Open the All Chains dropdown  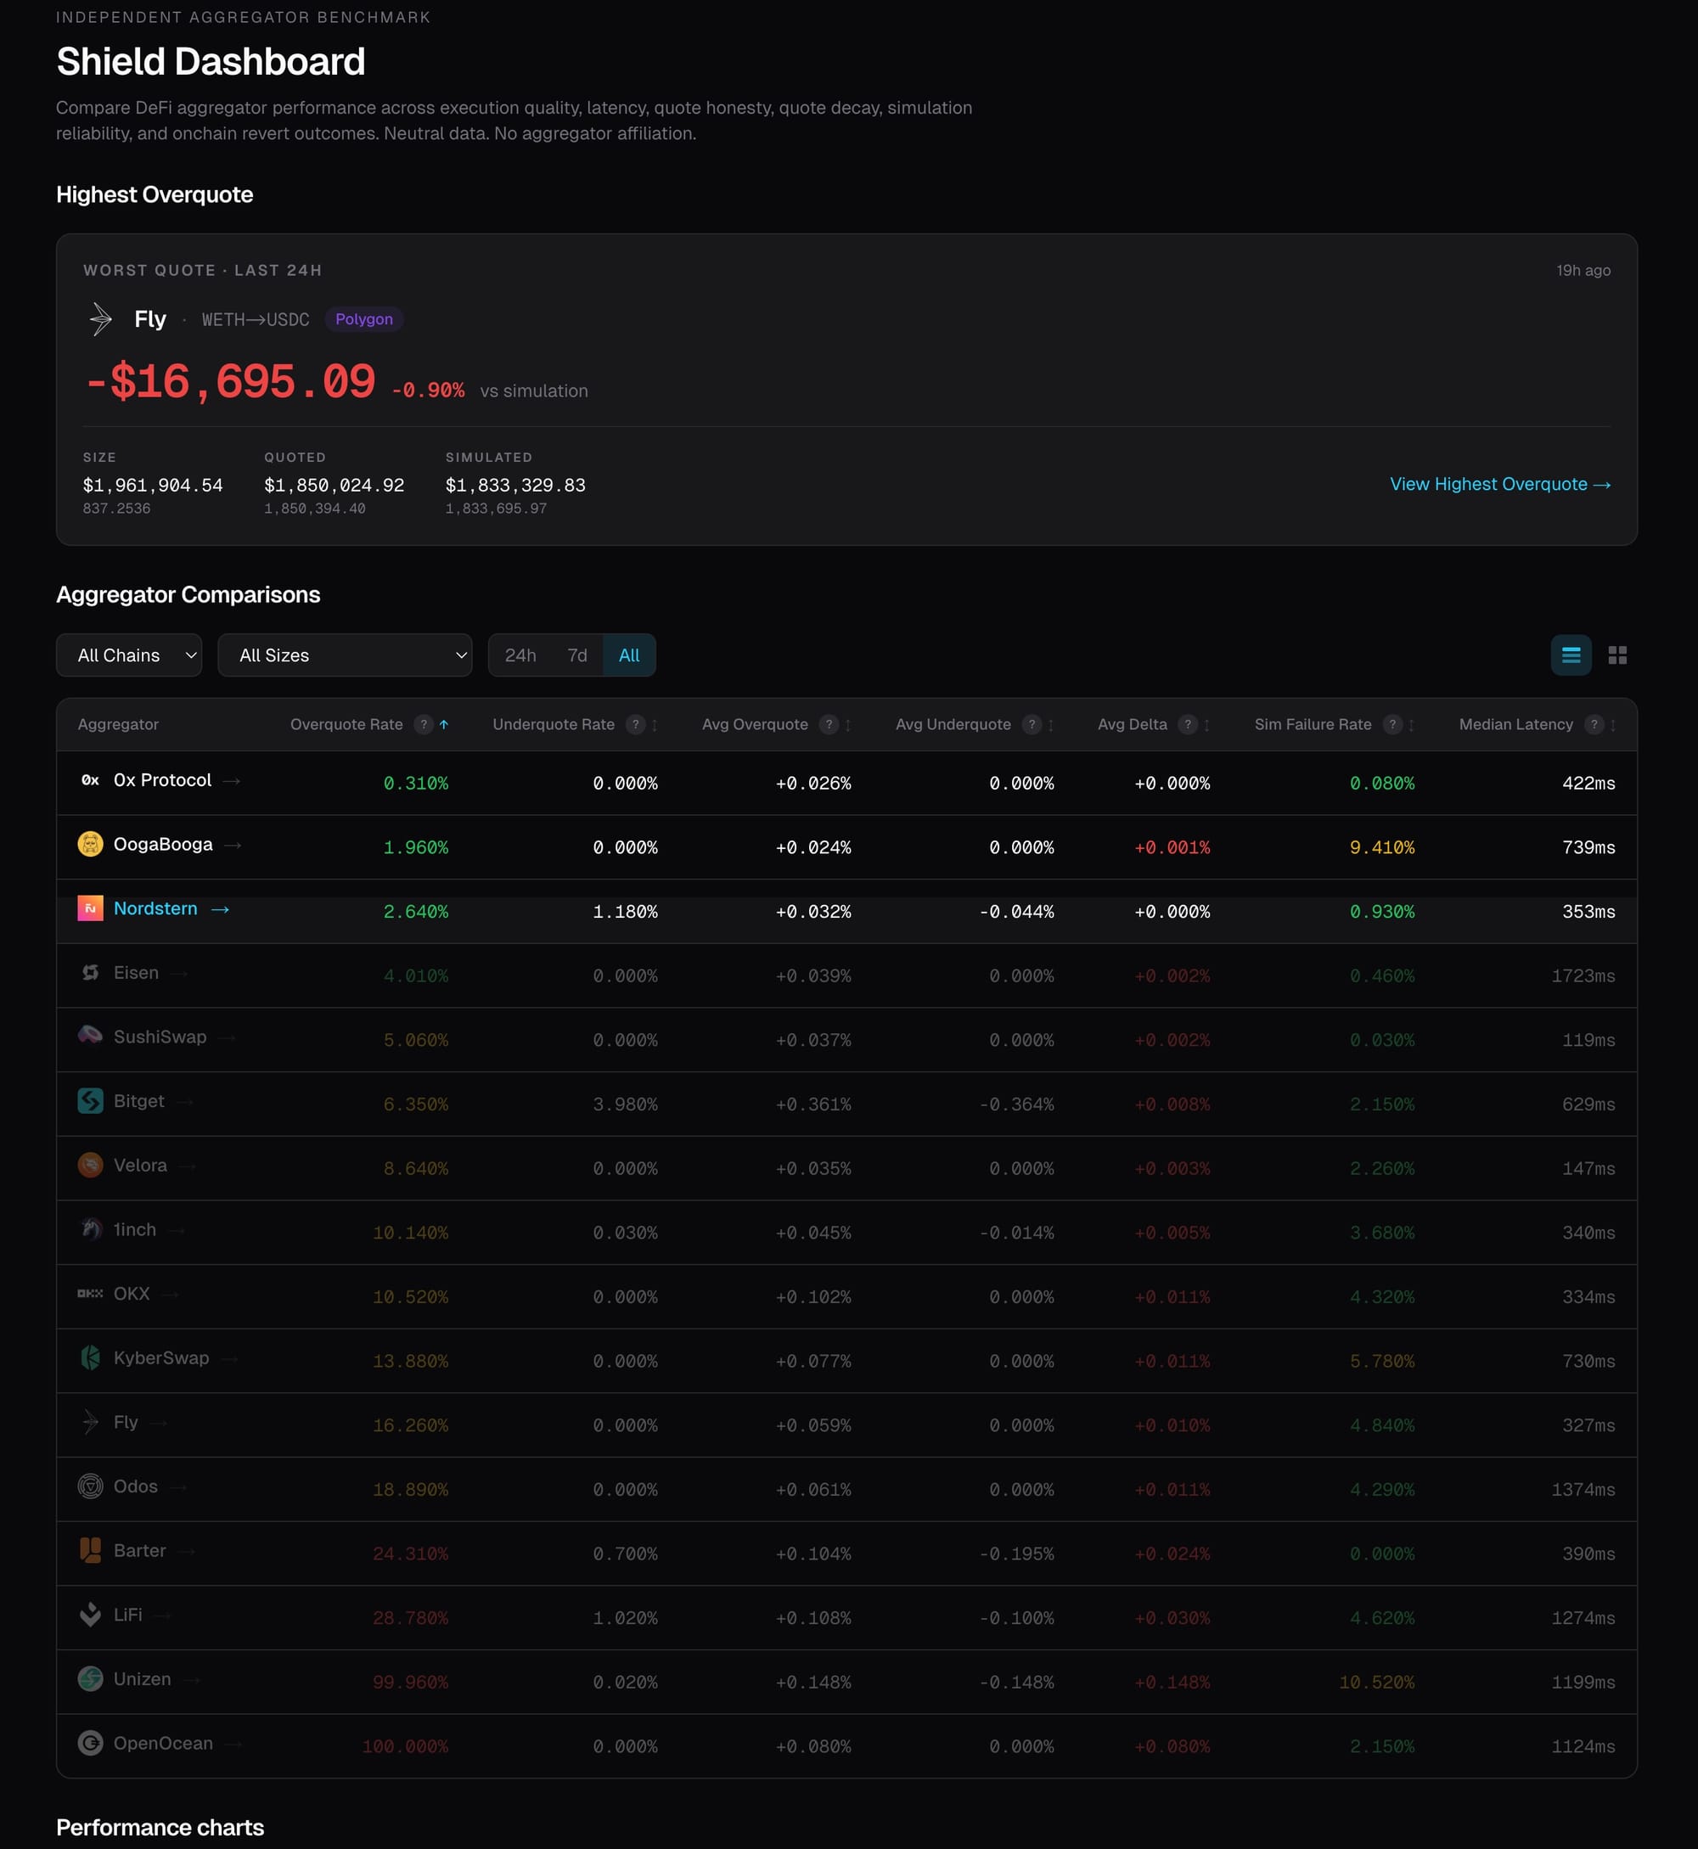point(129,655)
